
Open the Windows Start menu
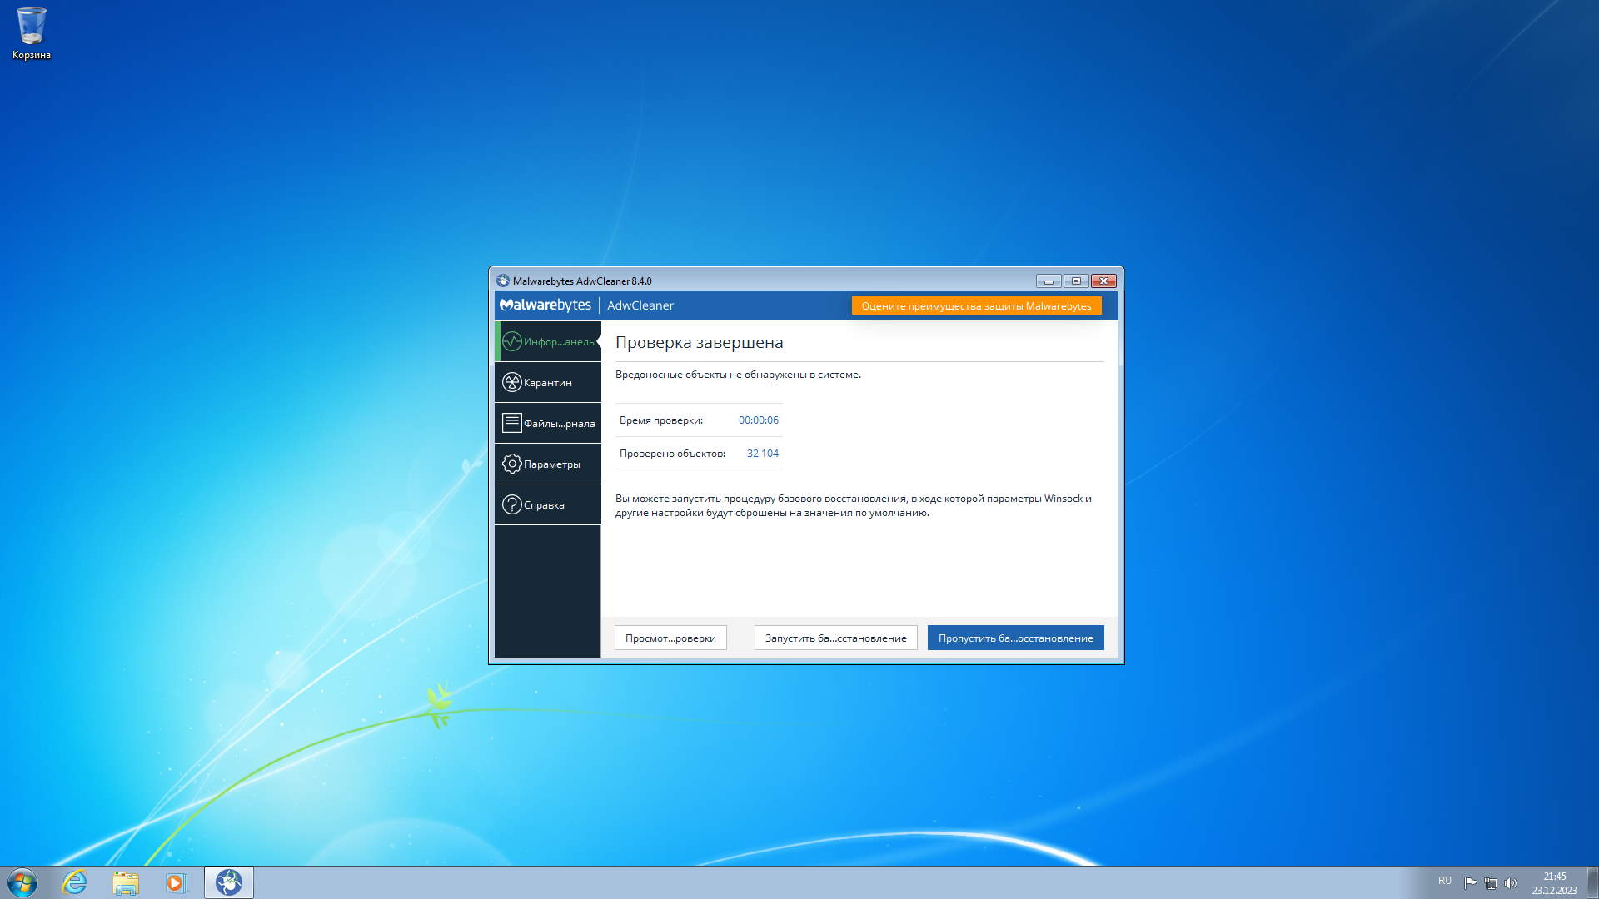point(22,882)
